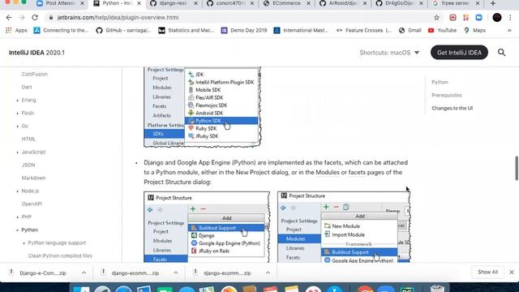519x292 pixels.
Task: Reload the current page
Action: point(35,18)
